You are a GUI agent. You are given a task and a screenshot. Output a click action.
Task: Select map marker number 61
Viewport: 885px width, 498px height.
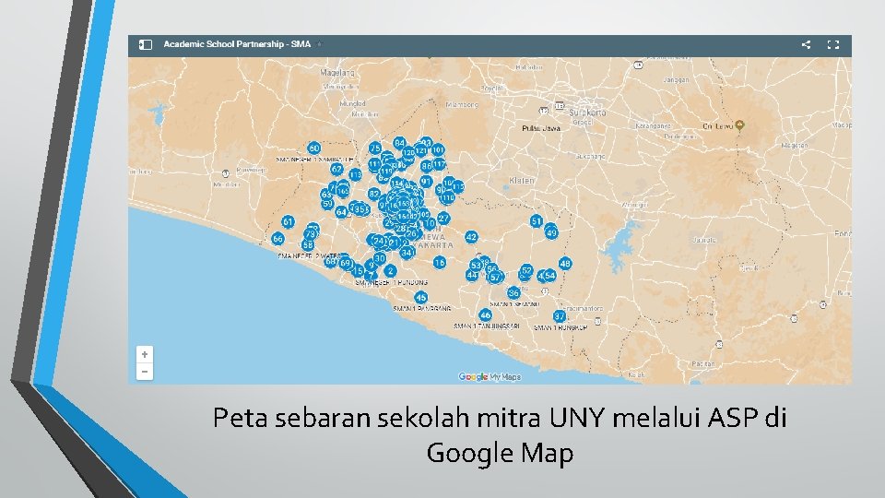coord(288,222)
